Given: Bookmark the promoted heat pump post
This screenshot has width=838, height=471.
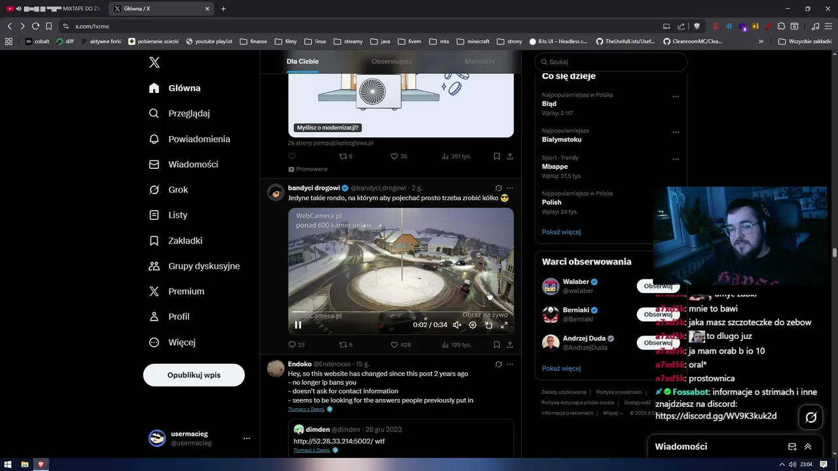Looking at the screenshot, I should tap(497, 156).
